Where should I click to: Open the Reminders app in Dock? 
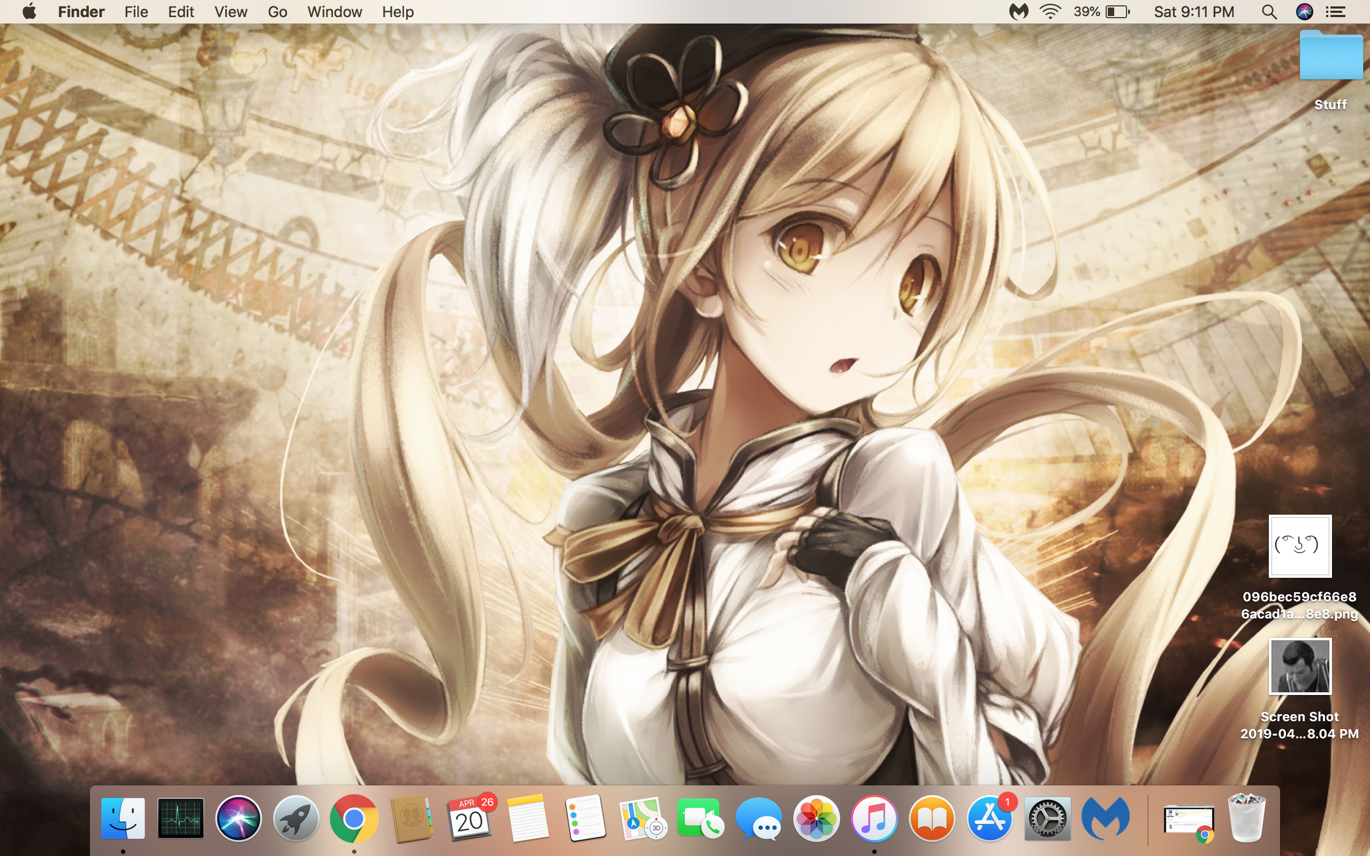click(x=585, y=819)
